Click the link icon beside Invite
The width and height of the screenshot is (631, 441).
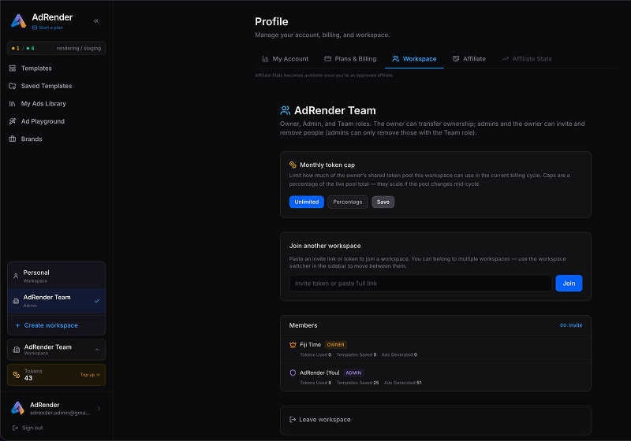(x=563, y=325)
